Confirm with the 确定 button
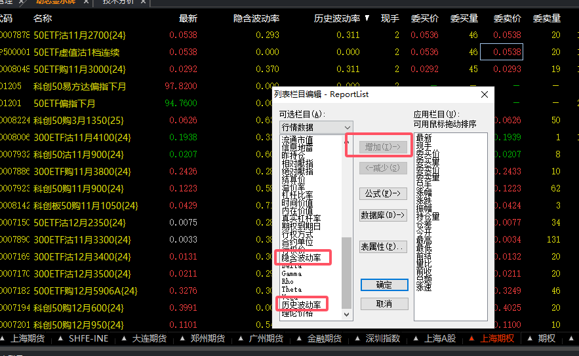 pyautogui.click(x=384, y=285)
